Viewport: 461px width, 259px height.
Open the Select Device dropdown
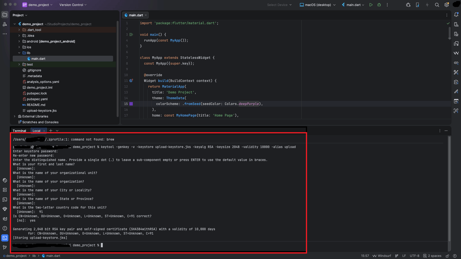click(x=279, y=5)
